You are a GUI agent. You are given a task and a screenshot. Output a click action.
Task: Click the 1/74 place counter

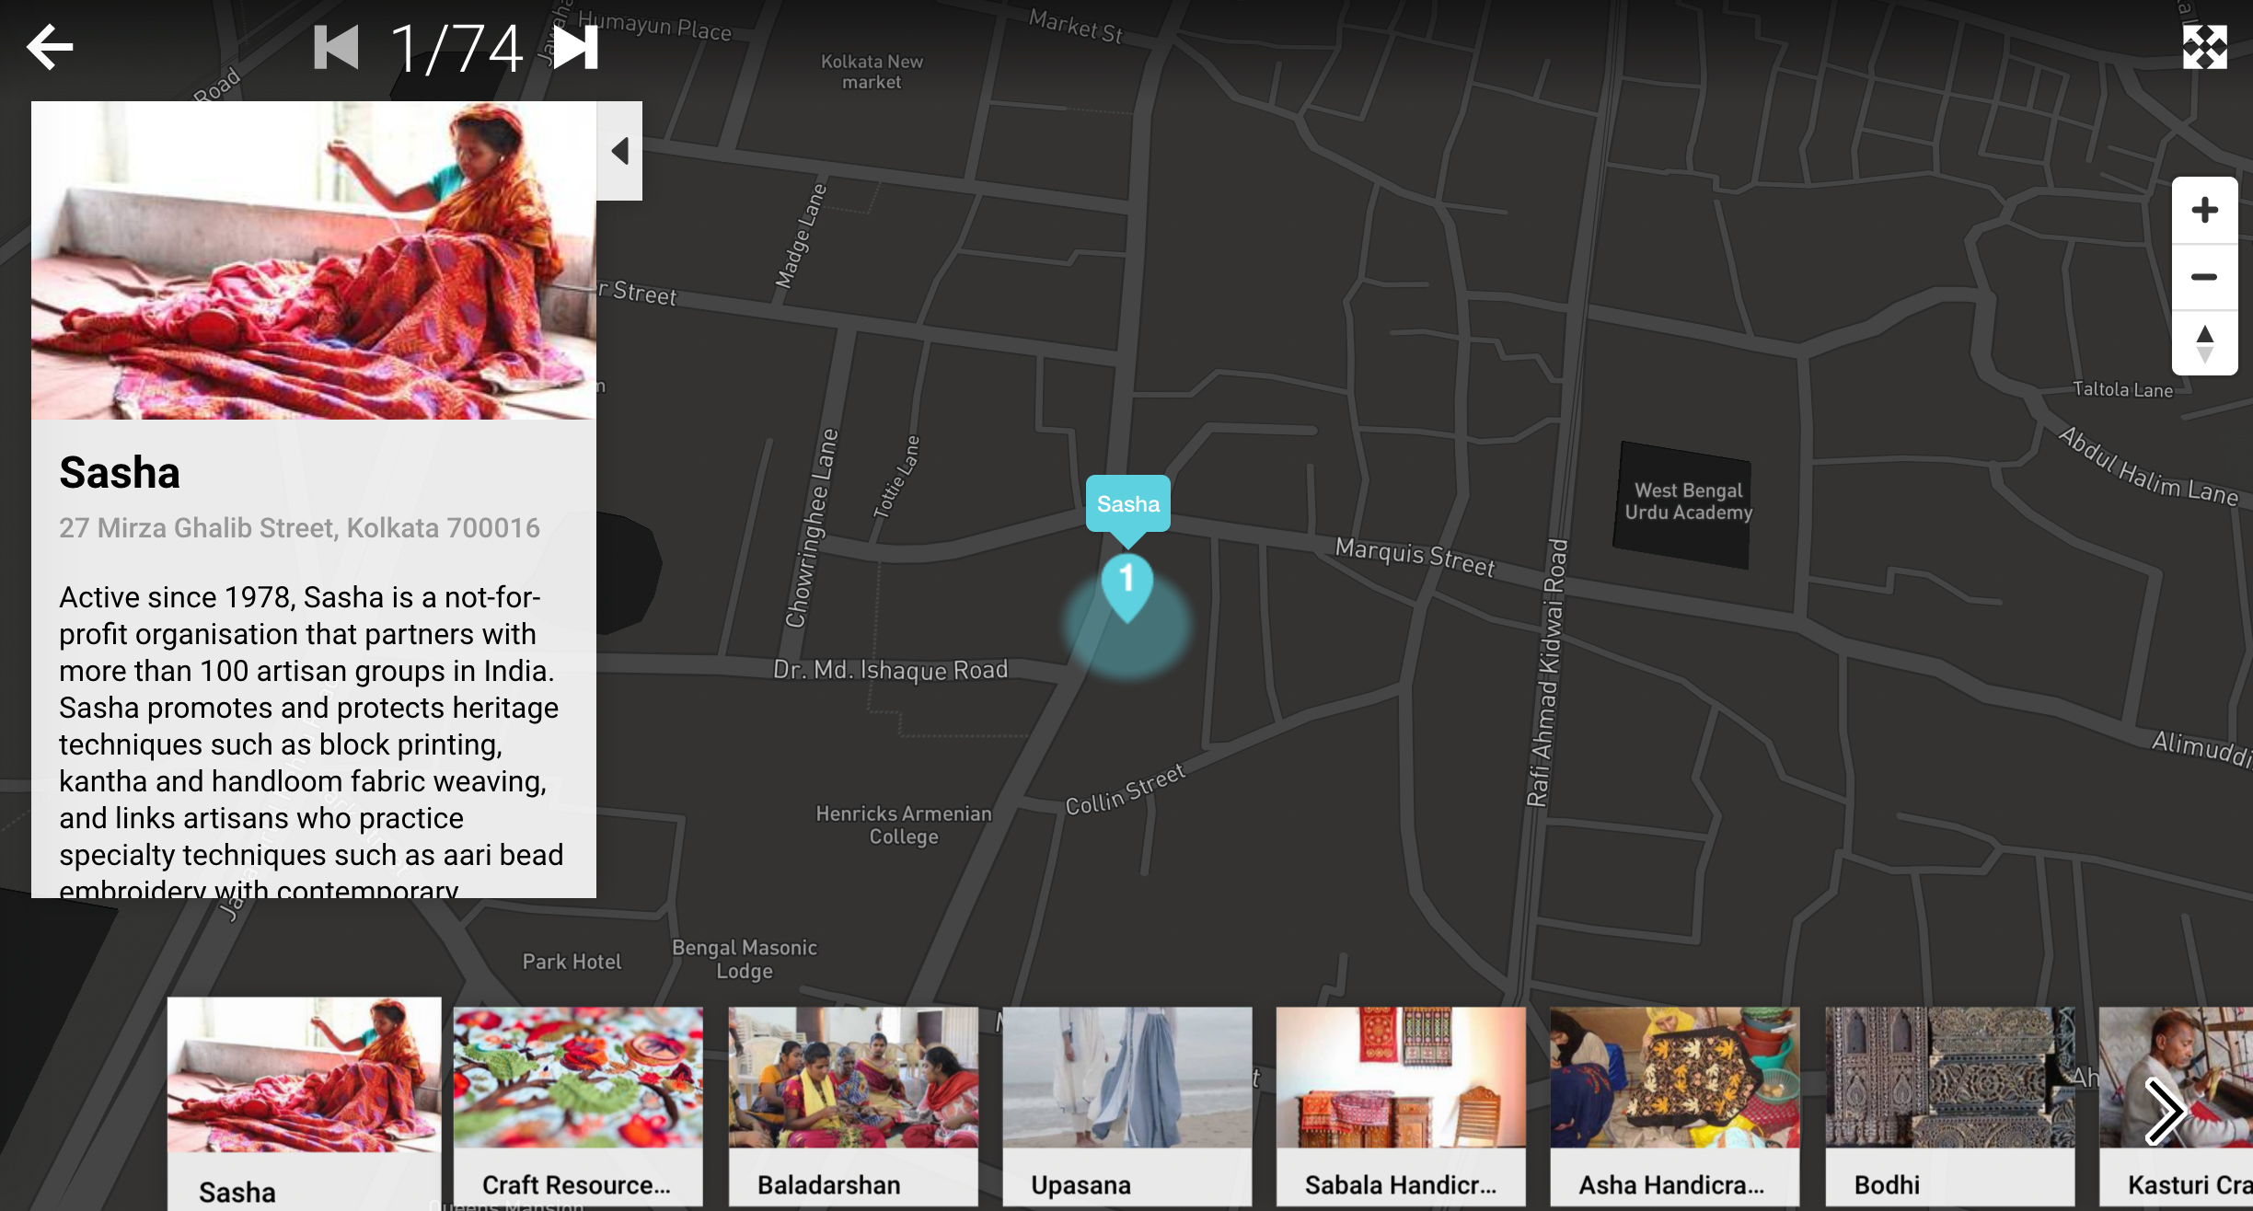pyautogui.click(x=456, y=49)
